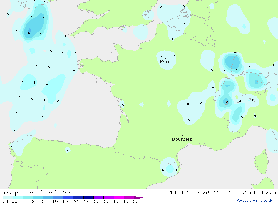Select the 0.1–0.5 mm lightest legend swatch
278x203 pixels.
click(x=8, y=197)
